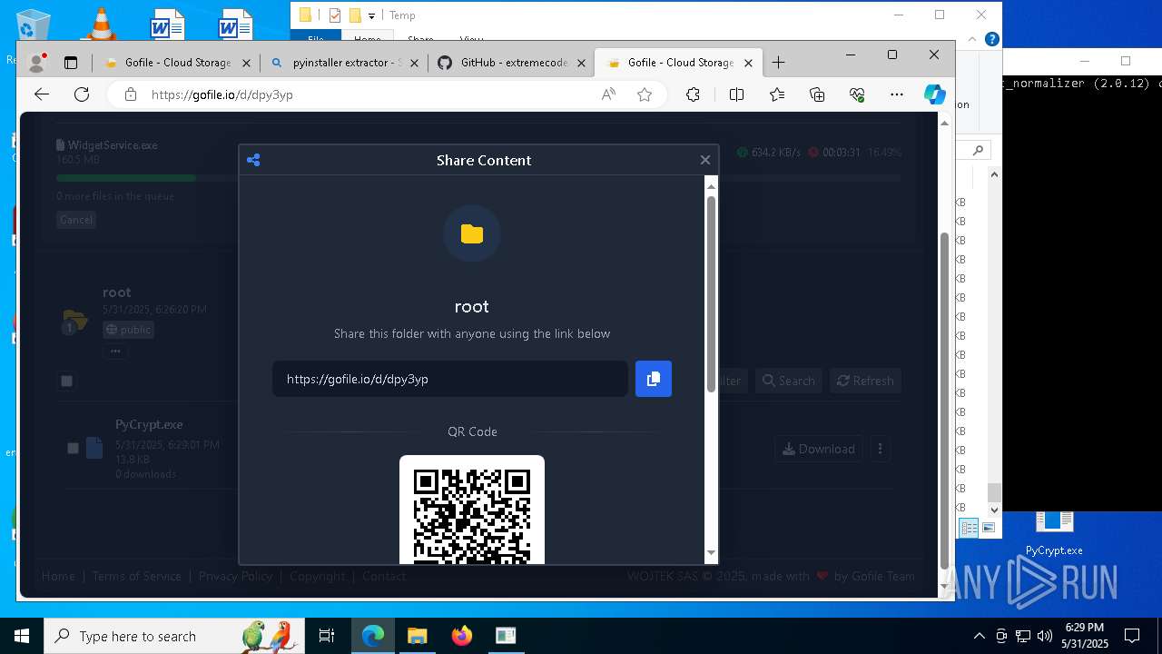Open Copyright footer link
This screenshot has height=654, width=1162.
click(x=317, y=576)
